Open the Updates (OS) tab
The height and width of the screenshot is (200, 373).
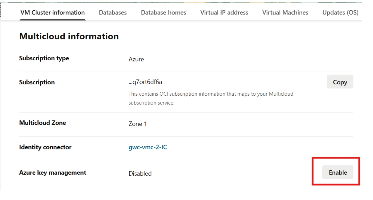pyautogui.click(x=340, y=12)
